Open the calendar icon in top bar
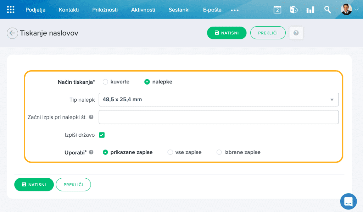Viewport: 363px width, 212px height. [x=277, y=10]
